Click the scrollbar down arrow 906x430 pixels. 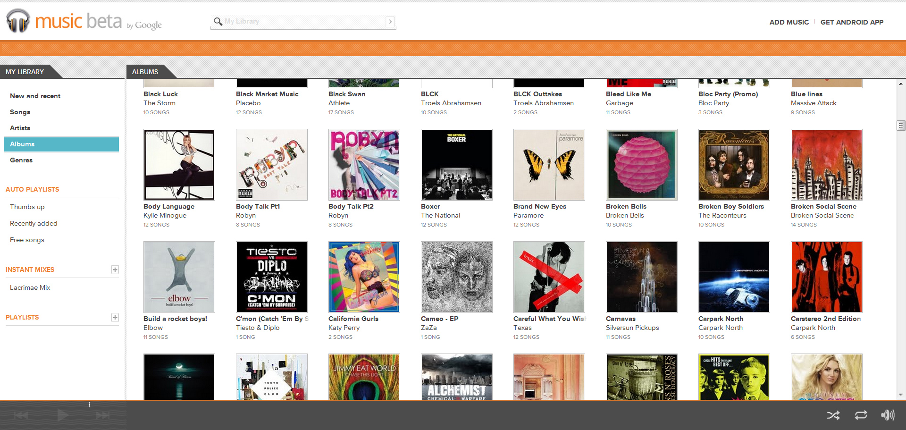(901, 395)
